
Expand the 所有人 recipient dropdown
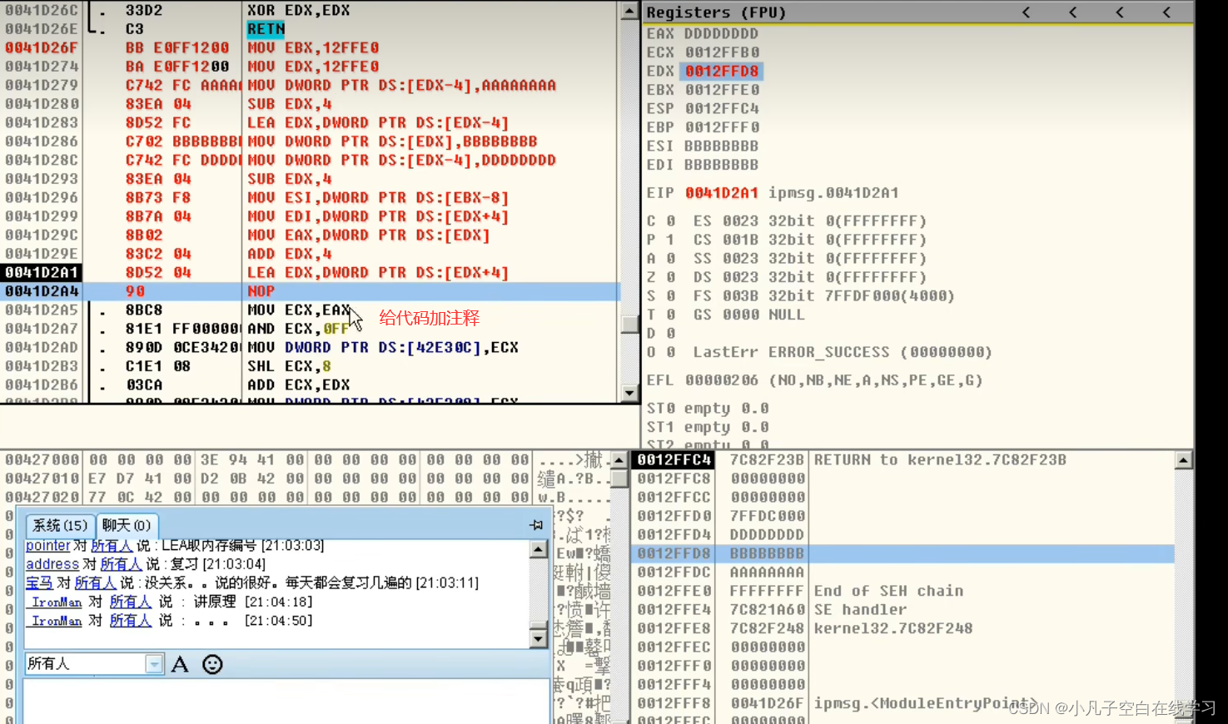pos(154,664)
